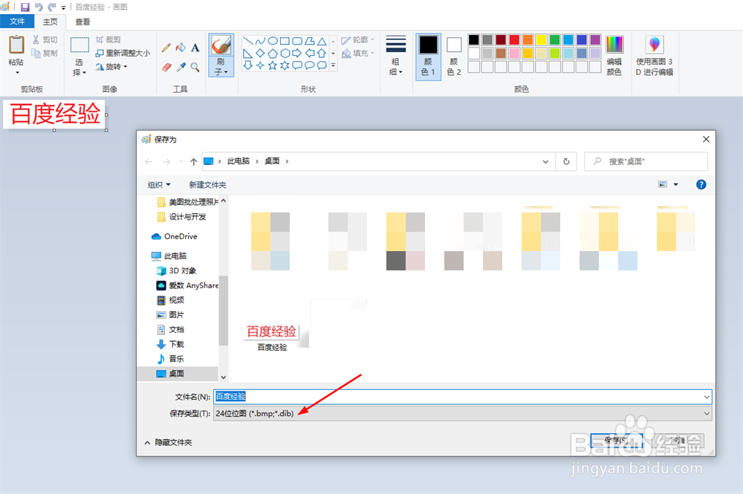The width and height of the screenshot is (743, 494).
Task: Select the Text tool
Action: (x=195, y=48)
